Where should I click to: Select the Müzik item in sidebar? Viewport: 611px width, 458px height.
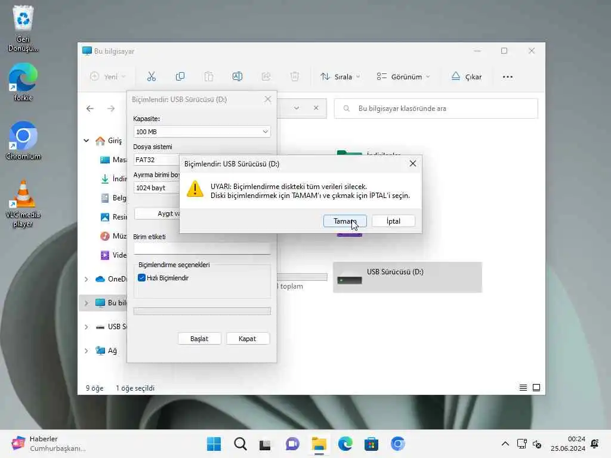coord(113,236)
